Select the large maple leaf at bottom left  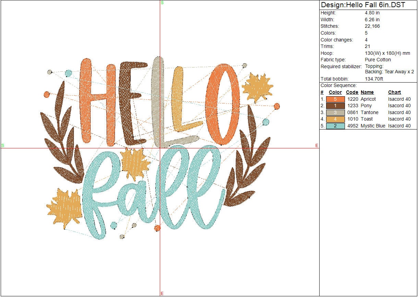(x=64, y=209)
